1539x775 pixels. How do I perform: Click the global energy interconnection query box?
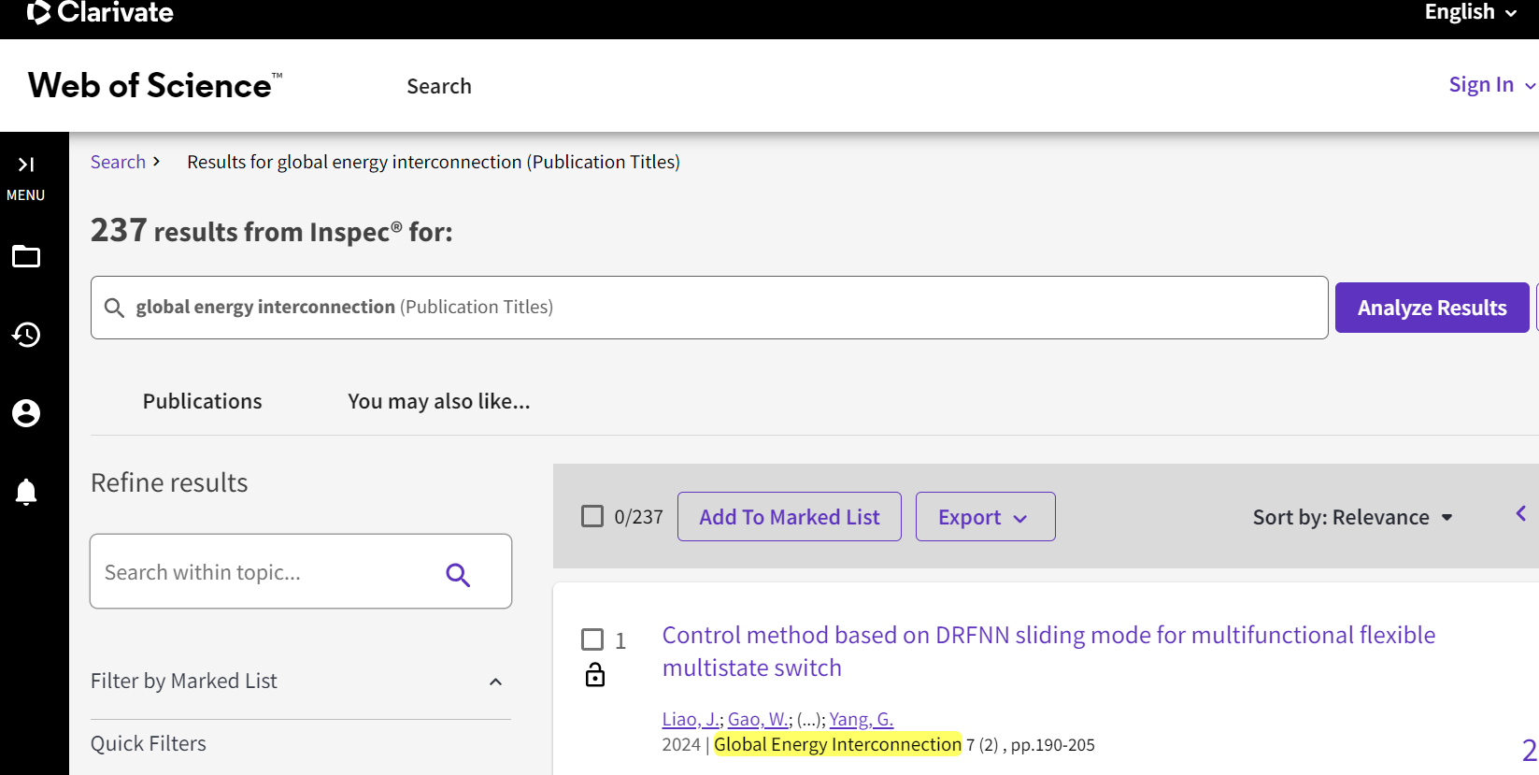pos(709,308)
